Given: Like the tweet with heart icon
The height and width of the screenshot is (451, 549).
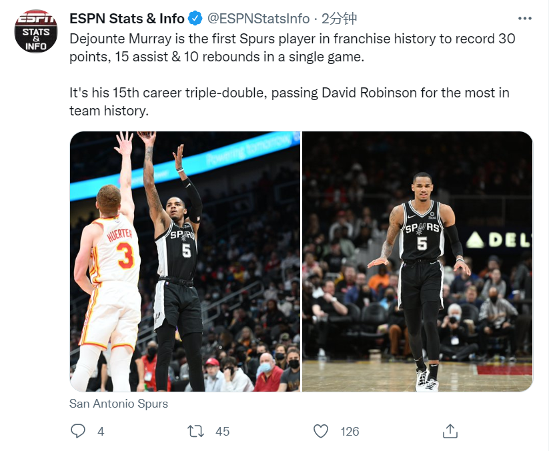Looking at the screenshot, I should 320,431.
